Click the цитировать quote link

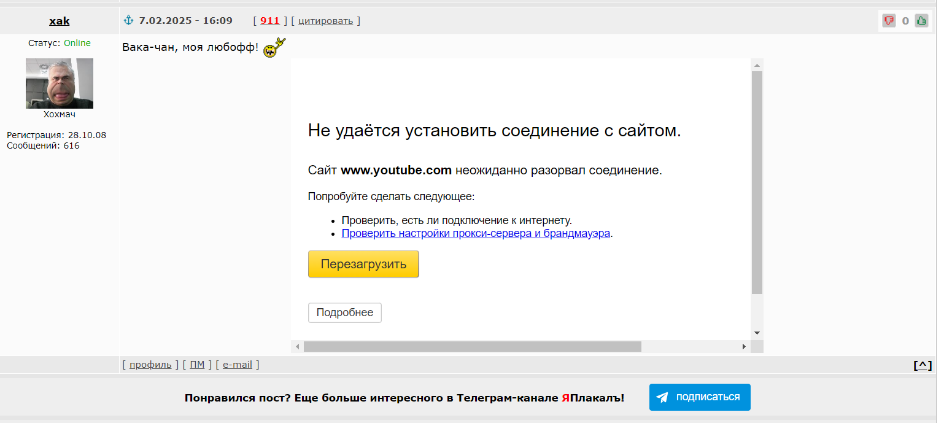326,21
